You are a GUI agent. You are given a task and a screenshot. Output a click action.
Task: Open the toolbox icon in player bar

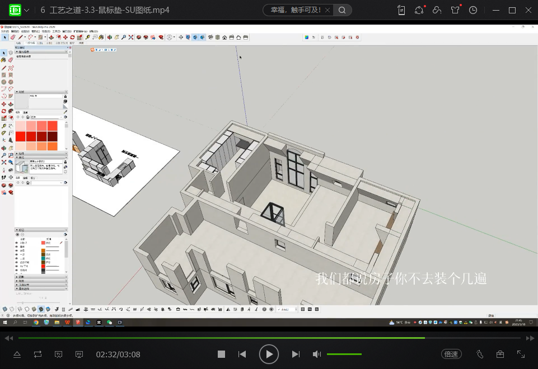pos(500,354)
